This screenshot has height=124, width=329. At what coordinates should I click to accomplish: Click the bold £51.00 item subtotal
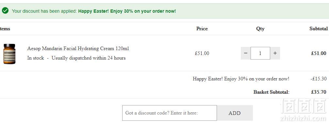click(x=319, y=53)
